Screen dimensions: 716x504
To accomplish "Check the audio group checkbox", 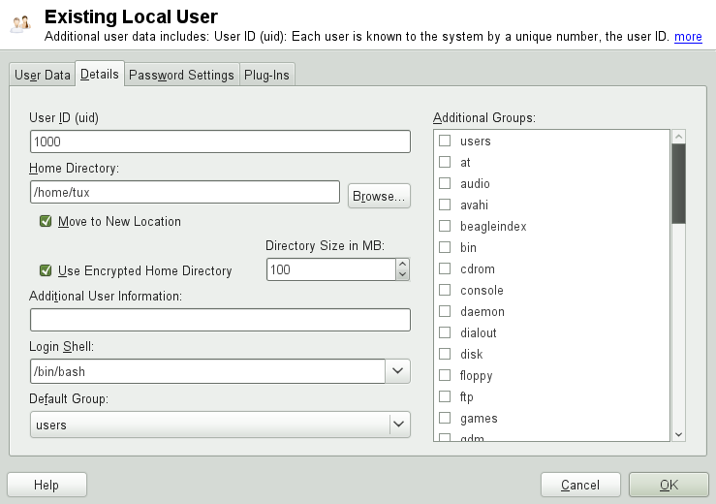I will click(445, 183).
